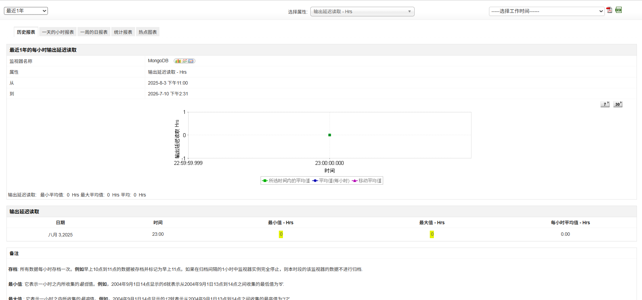Click the green data point on chart

[330, 135]
